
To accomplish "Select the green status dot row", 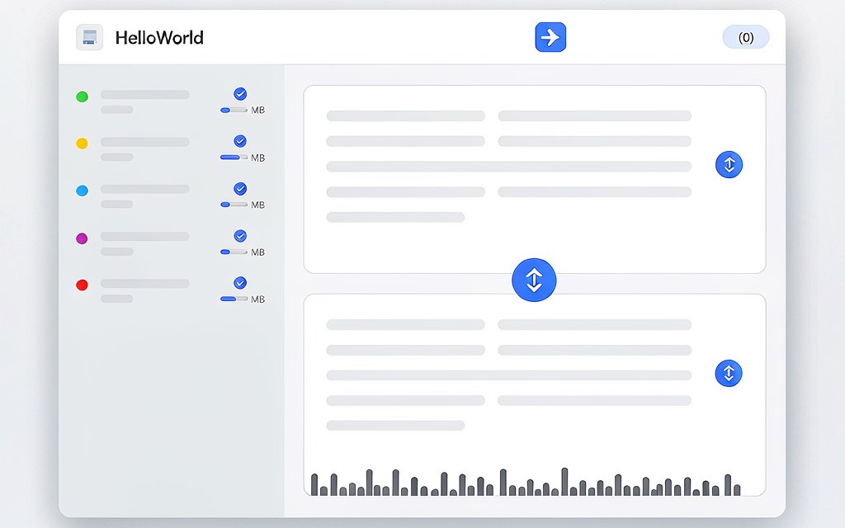I will coord(170,101).
